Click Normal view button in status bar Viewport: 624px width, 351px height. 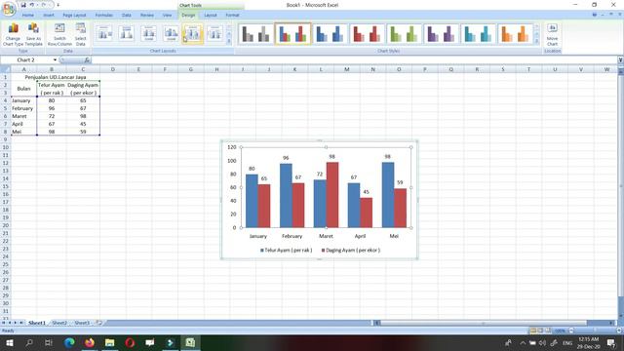533,331
